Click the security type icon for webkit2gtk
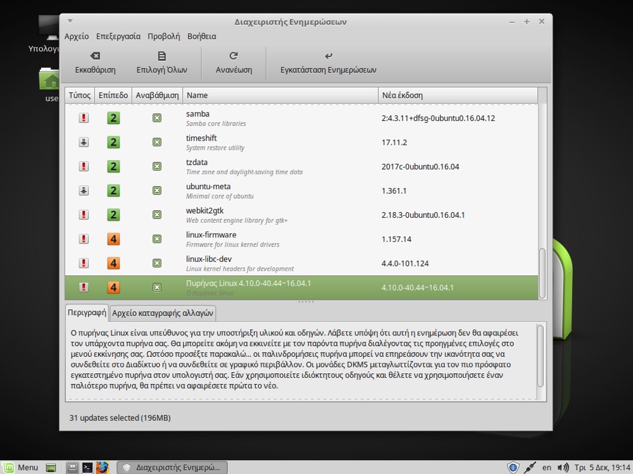 point(84,215)
